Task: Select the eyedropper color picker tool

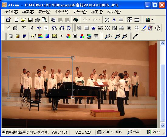Action: pyautogui.click(x=135, y=36)
